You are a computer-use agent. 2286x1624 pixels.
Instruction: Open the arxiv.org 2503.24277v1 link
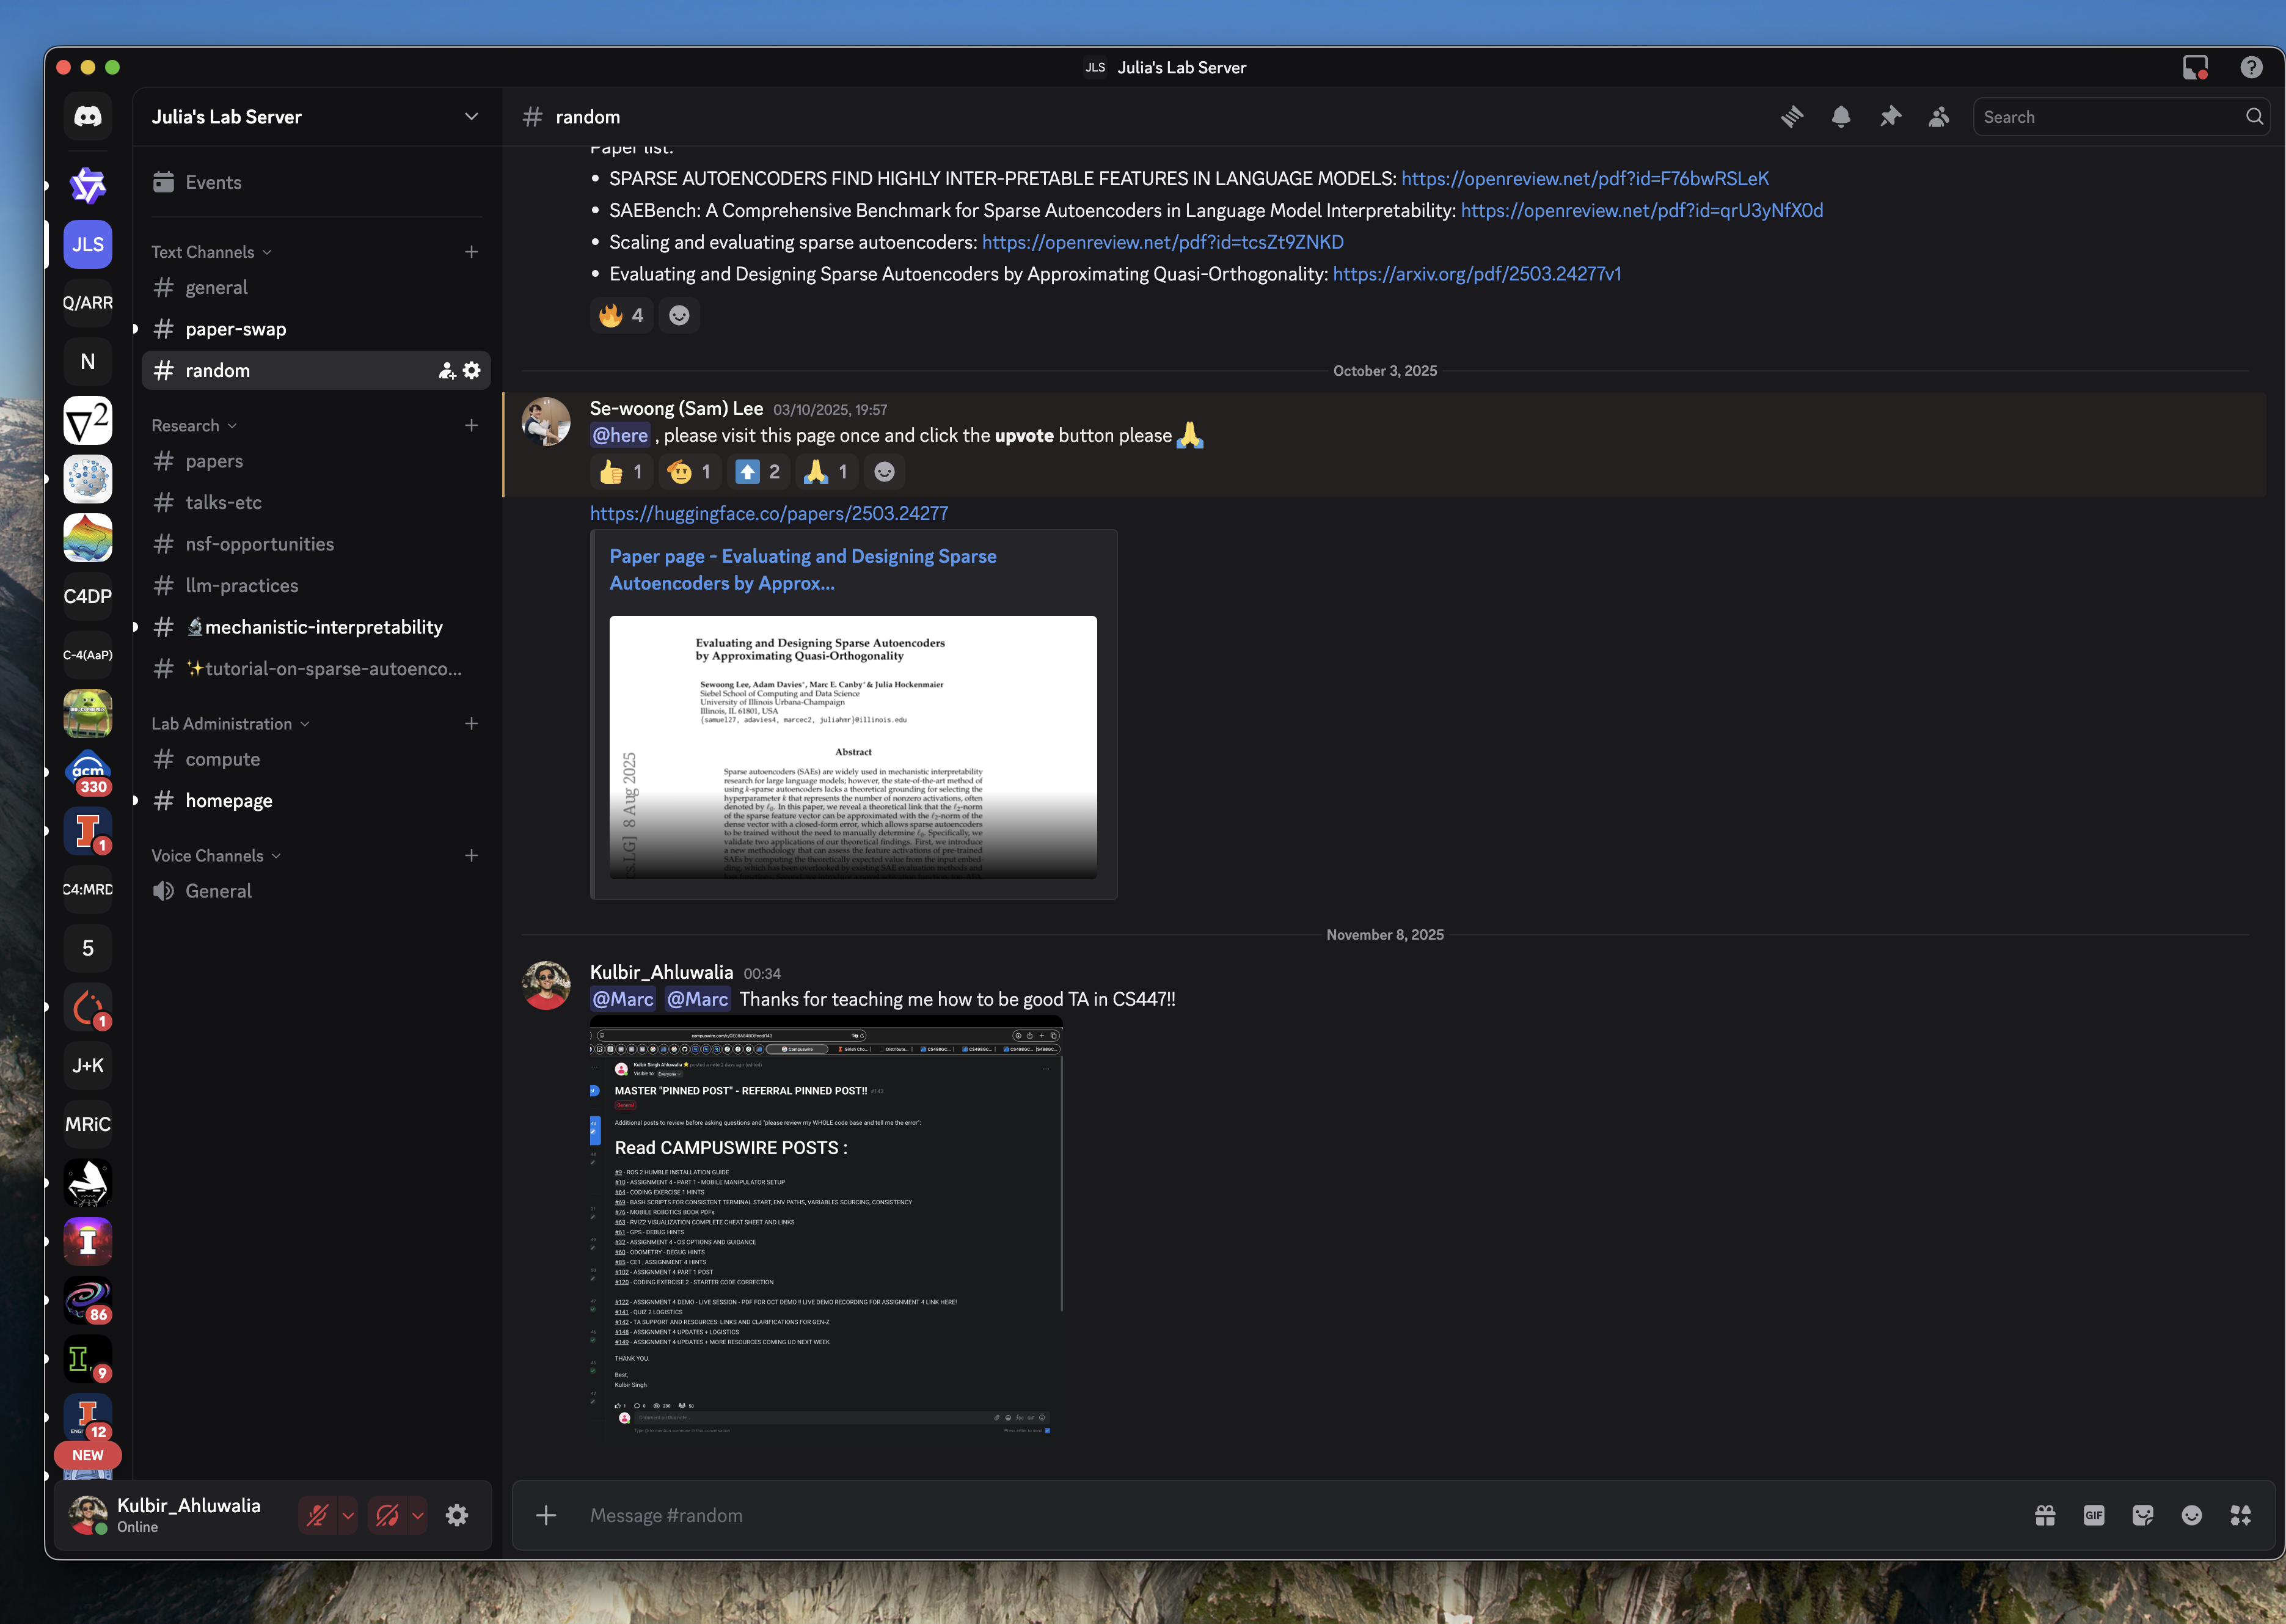pos(1477,274)
